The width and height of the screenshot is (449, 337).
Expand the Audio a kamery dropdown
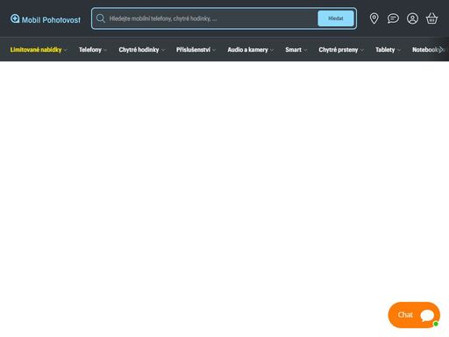(251, 50)
